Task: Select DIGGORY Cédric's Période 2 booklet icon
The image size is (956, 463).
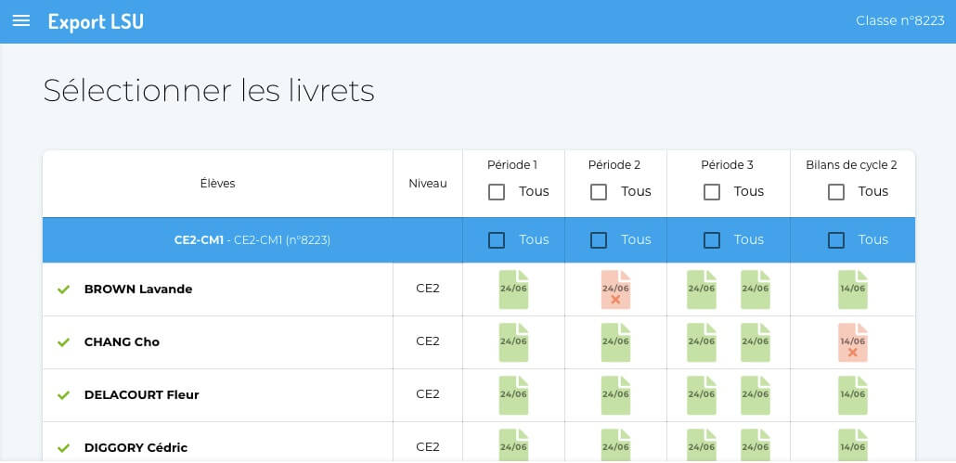Action: point(615,445)
